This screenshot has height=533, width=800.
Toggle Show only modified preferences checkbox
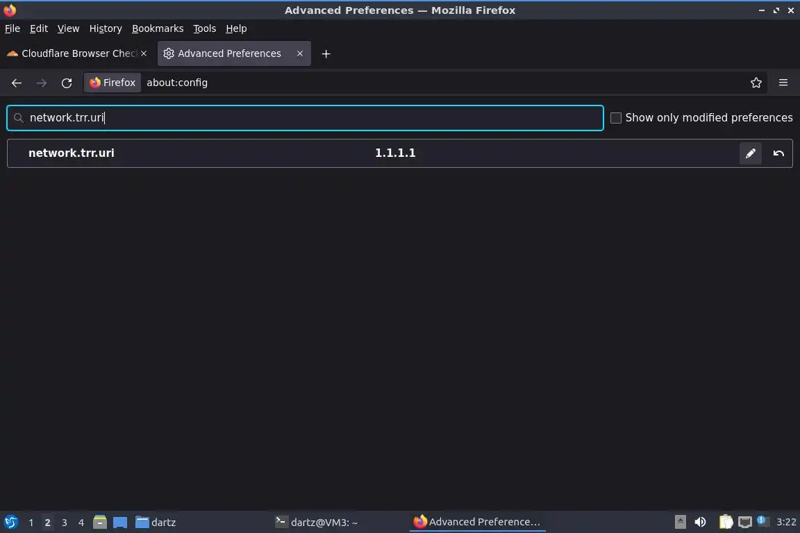(x=616, y=118)
